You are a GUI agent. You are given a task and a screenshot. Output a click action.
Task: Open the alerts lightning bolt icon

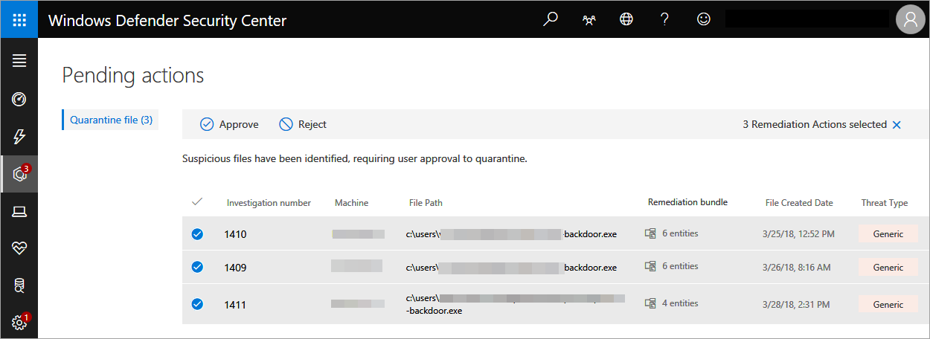point(19,137)
